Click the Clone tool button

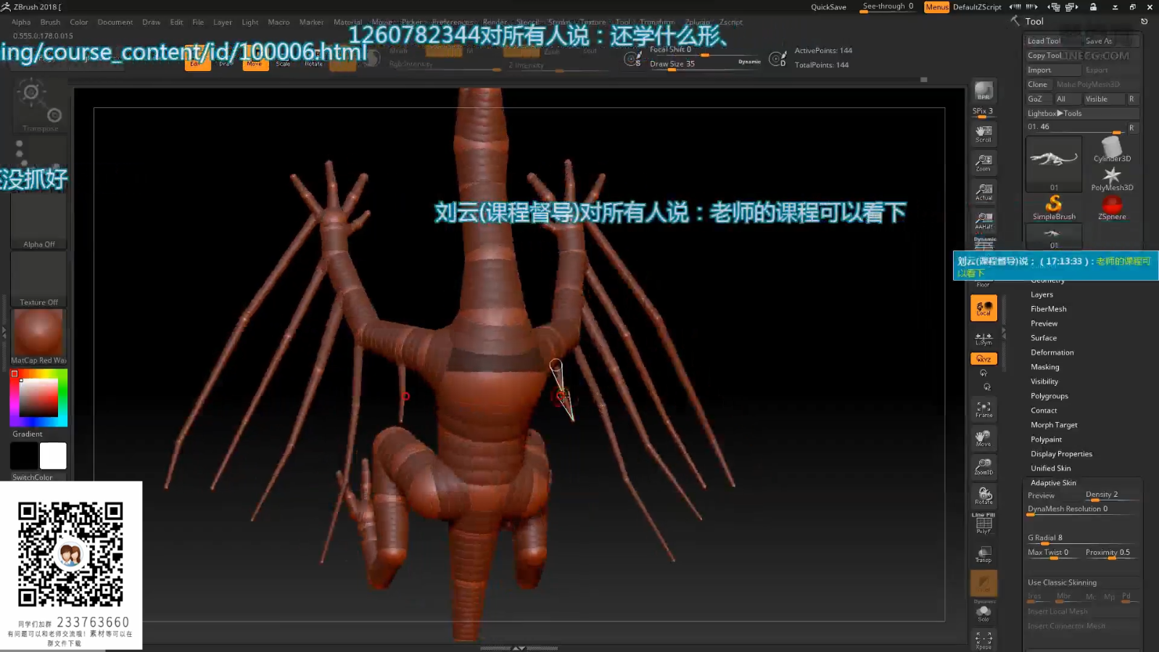pyautogui.click(x=1038, y=84)
